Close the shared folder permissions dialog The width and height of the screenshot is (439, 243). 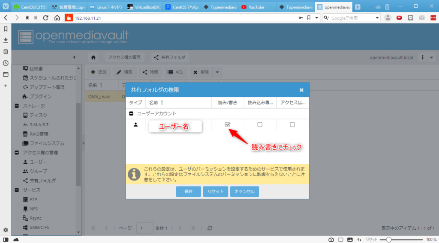tap(301, 90)
